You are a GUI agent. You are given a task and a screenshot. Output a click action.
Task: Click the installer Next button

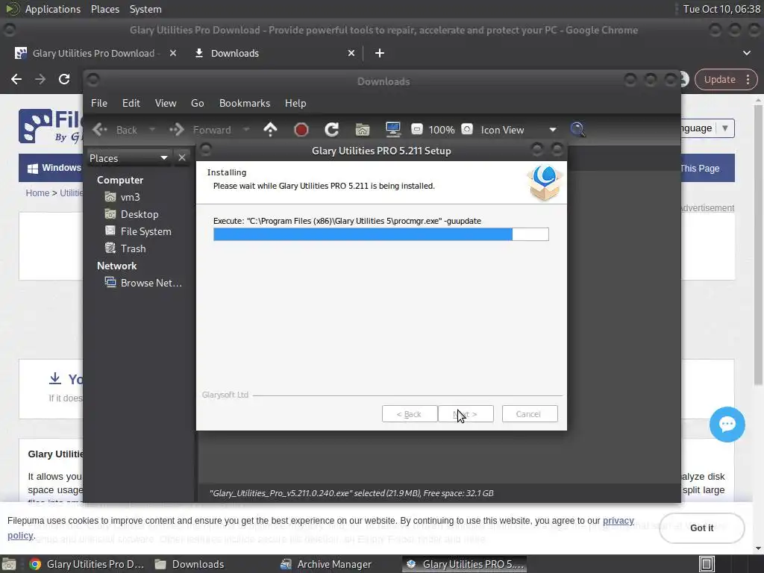point(466,414)
